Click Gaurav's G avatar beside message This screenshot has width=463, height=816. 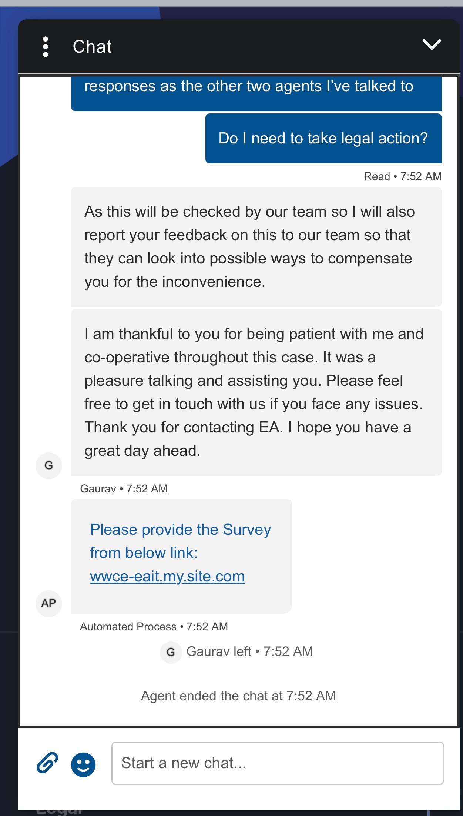click(48, 465)
